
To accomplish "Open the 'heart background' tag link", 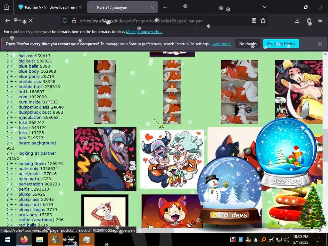I will (37, 143).
